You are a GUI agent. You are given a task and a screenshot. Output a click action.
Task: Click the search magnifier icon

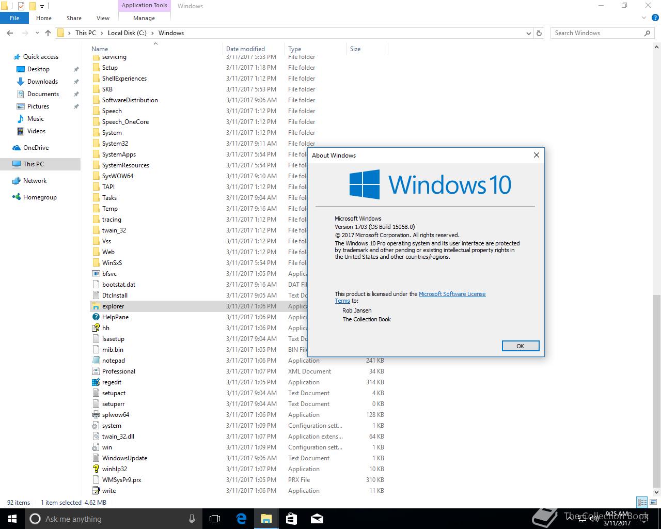(x=647, y=33)
